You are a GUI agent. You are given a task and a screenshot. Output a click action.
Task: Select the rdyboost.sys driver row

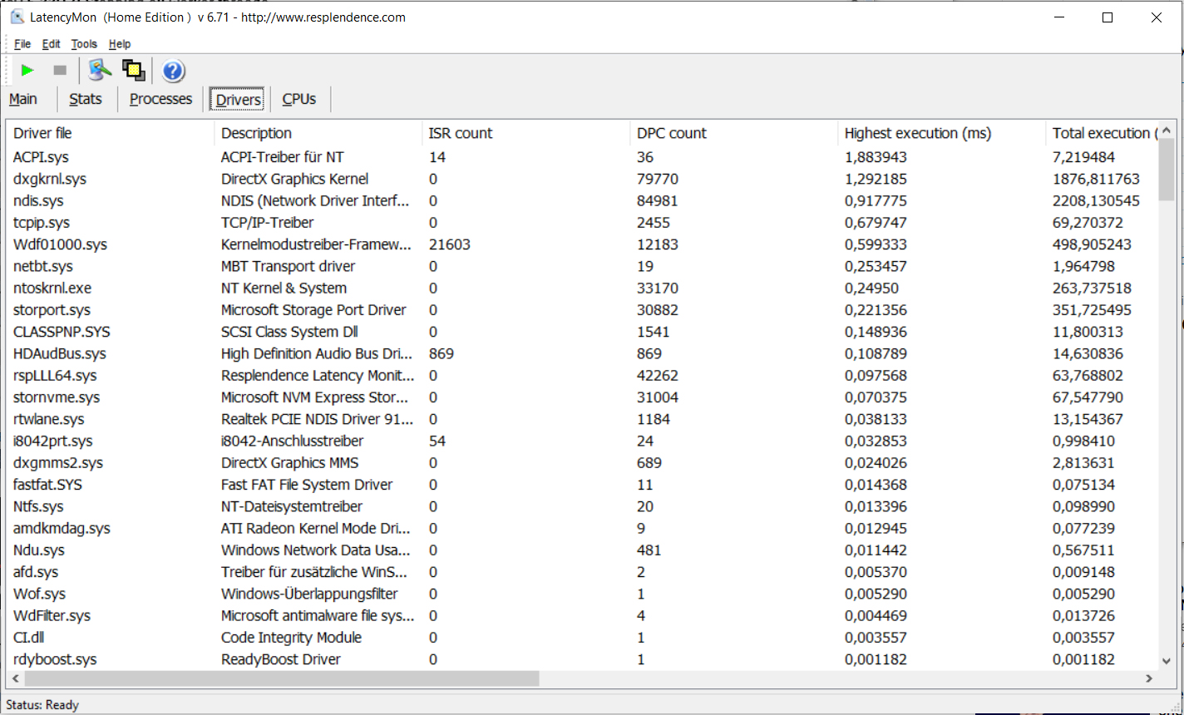[582, 659]
